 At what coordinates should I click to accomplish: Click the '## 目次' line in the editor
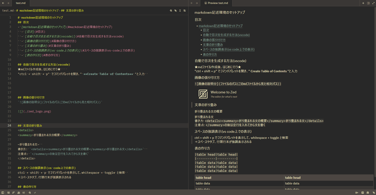[23, 22]
